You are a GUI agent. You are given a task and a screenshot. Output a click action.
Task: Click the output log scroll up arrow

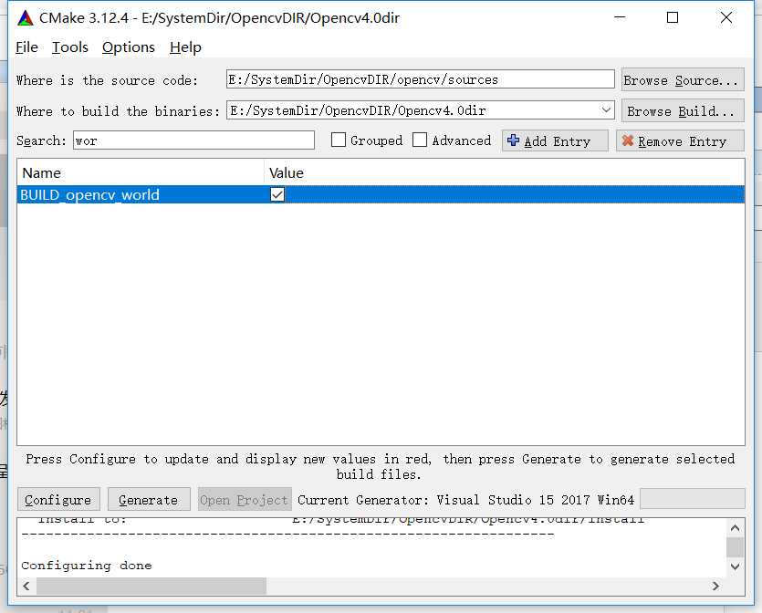[x=735, y=528]
